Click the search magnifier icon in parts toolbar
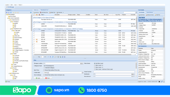Screen dimensions: 170x97 pos(136,12)
